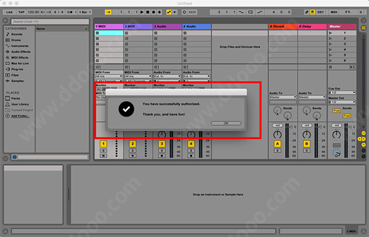Toggle track 1 activator button

coord(103,144)
